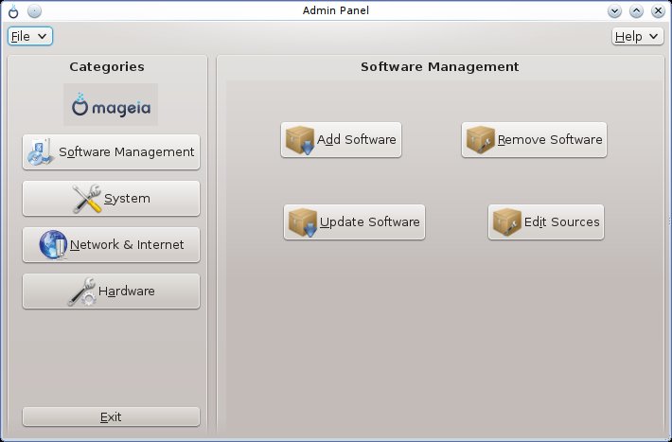Click the round sticky button in the title bar

(35, 11)
